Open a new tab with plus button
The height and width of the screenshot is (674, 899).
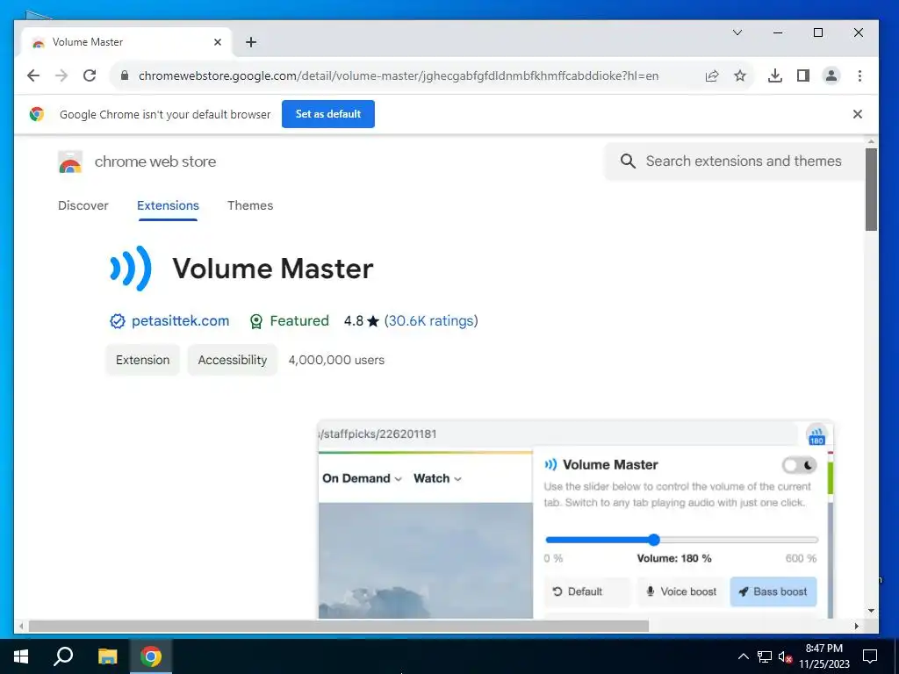point(250,42)
